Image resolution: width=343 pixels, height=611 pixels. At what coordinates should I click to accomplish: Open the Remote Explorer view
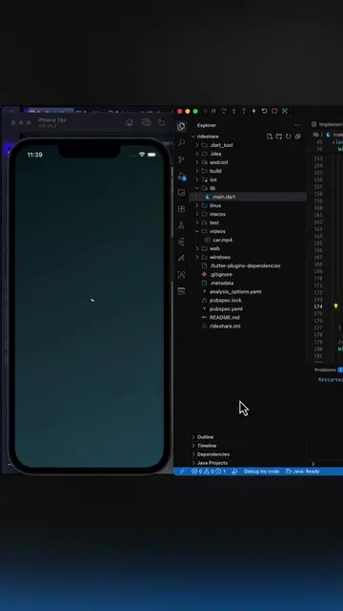[x=181, y=193]
